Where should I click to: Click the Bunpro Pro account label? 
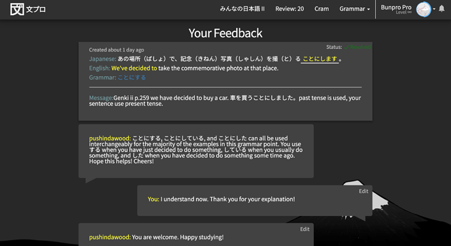396,7
